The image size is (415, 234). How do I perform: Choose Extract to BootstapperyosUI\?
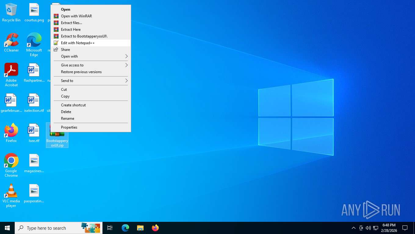(91, 36)
